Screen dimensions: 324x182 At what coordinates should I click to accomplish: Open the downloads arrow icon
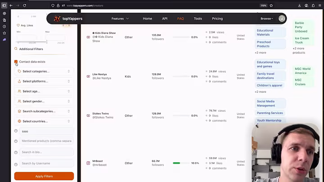coord(299,5)
